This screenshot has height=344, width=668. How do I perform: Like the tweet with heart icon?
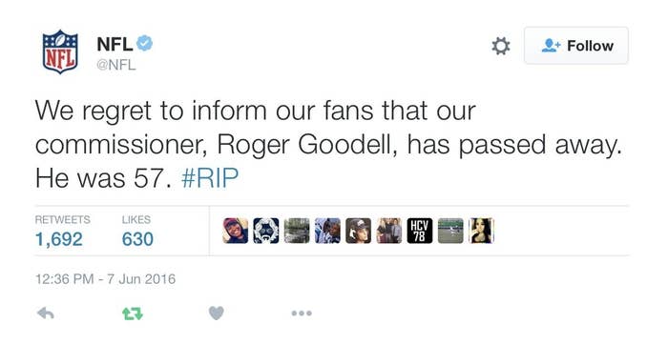click(217, 314)
